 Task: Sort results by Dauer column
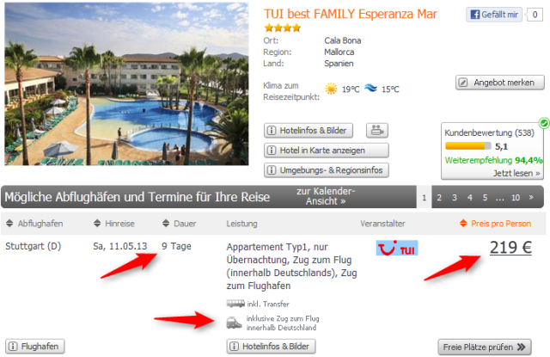point(180,224)
